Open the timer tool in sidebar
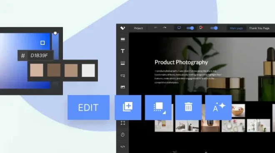 click(123, 134)
